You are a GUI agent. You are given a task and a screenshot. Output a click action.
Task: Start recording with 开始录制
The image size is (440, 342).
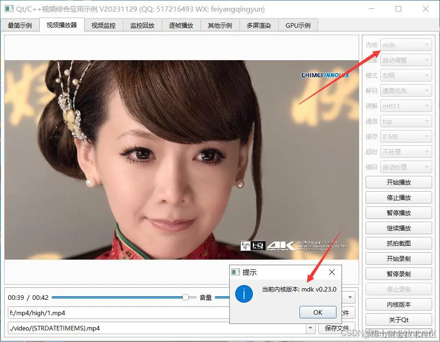tap(398, 259)
